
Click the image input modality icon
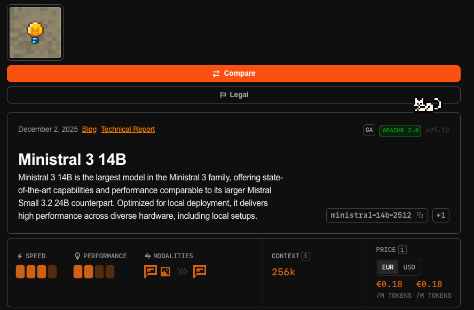[x=165, y=272]
